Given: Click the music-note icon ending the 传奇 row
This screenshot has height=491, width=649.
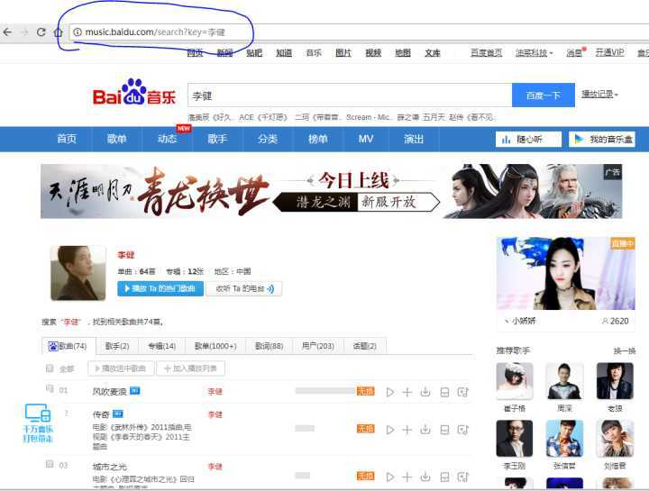Looking at the screenshot, I should (462, 430).
